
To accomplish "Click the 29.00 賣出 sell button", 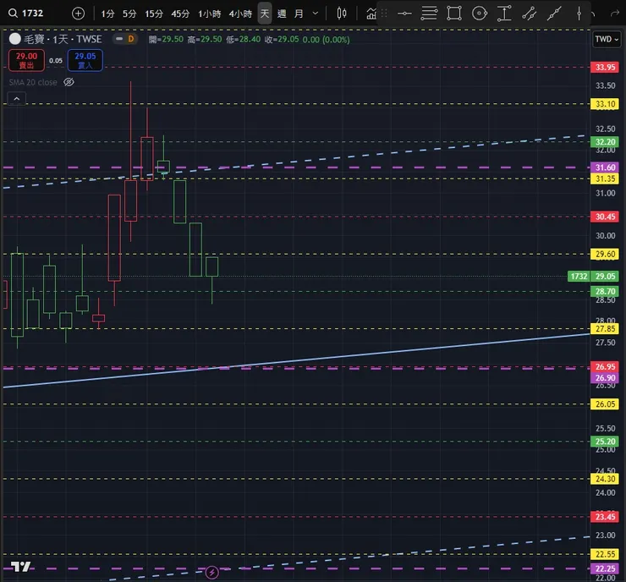I will click(26, 60).
